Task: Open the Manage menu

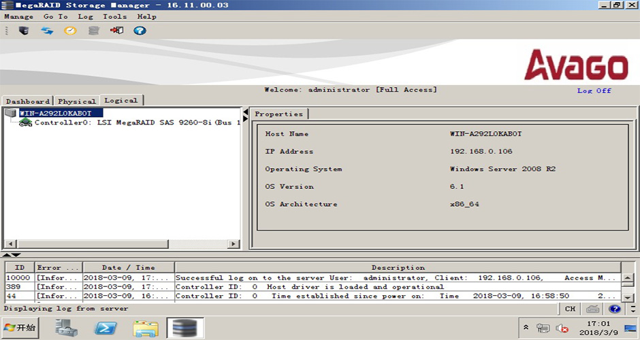Action: (19, 17)
